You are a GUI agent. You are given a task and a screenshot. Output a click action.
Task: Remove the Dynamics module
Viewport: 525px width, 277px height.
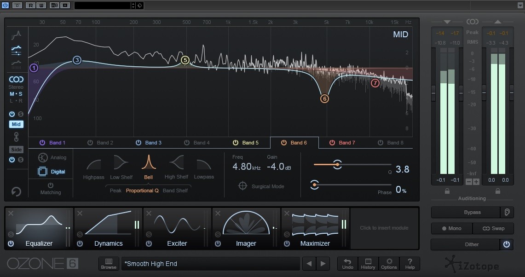click(80, 214)
